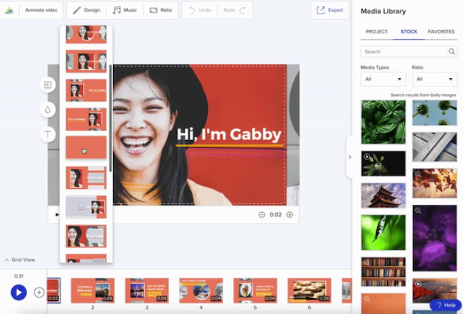463x314 pixels.
Task: Open the Music panel from the toolbar
Action: [x=125, y=10]
